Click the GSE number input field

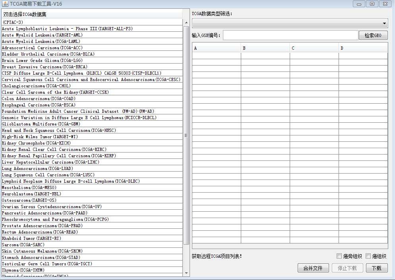pos(290,35)
